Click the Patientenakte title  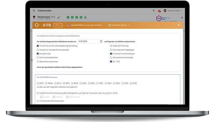click(x=44, y=10)
